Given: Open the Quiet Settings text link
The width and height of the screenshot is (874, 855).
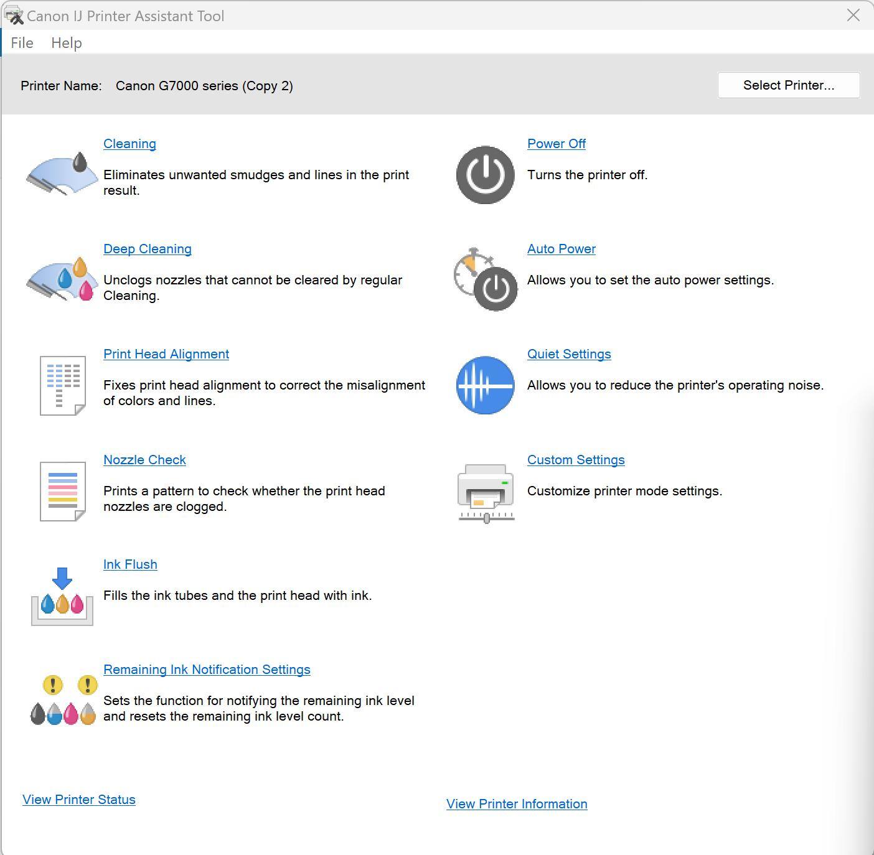Looking at the screenshot, I should 569,354.
